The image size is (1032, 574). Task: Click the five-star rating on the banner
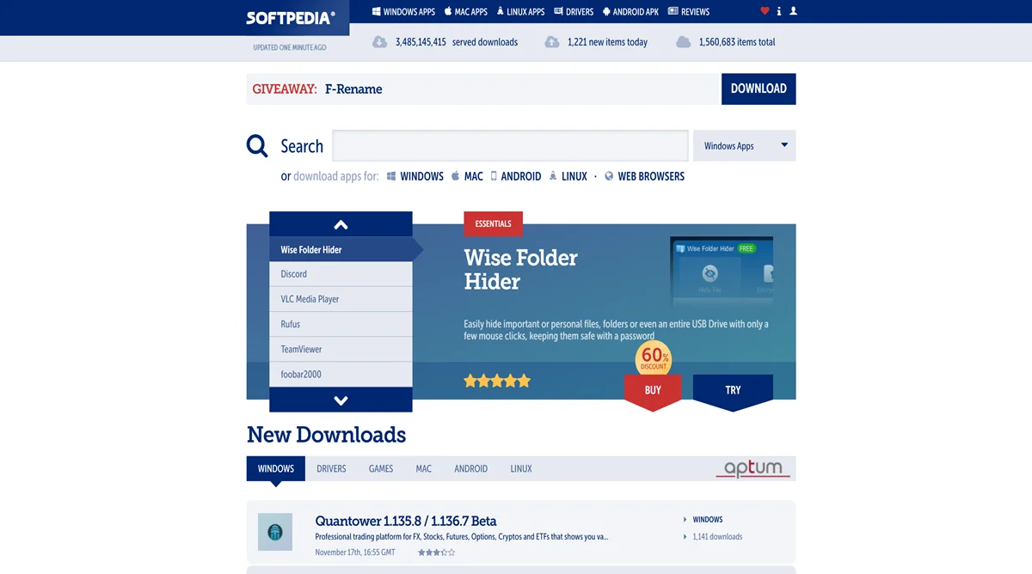497,381
